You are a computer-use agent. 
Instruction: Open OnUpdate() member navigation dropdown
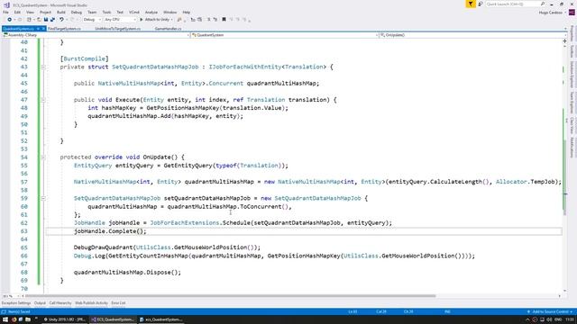(472, 35)
